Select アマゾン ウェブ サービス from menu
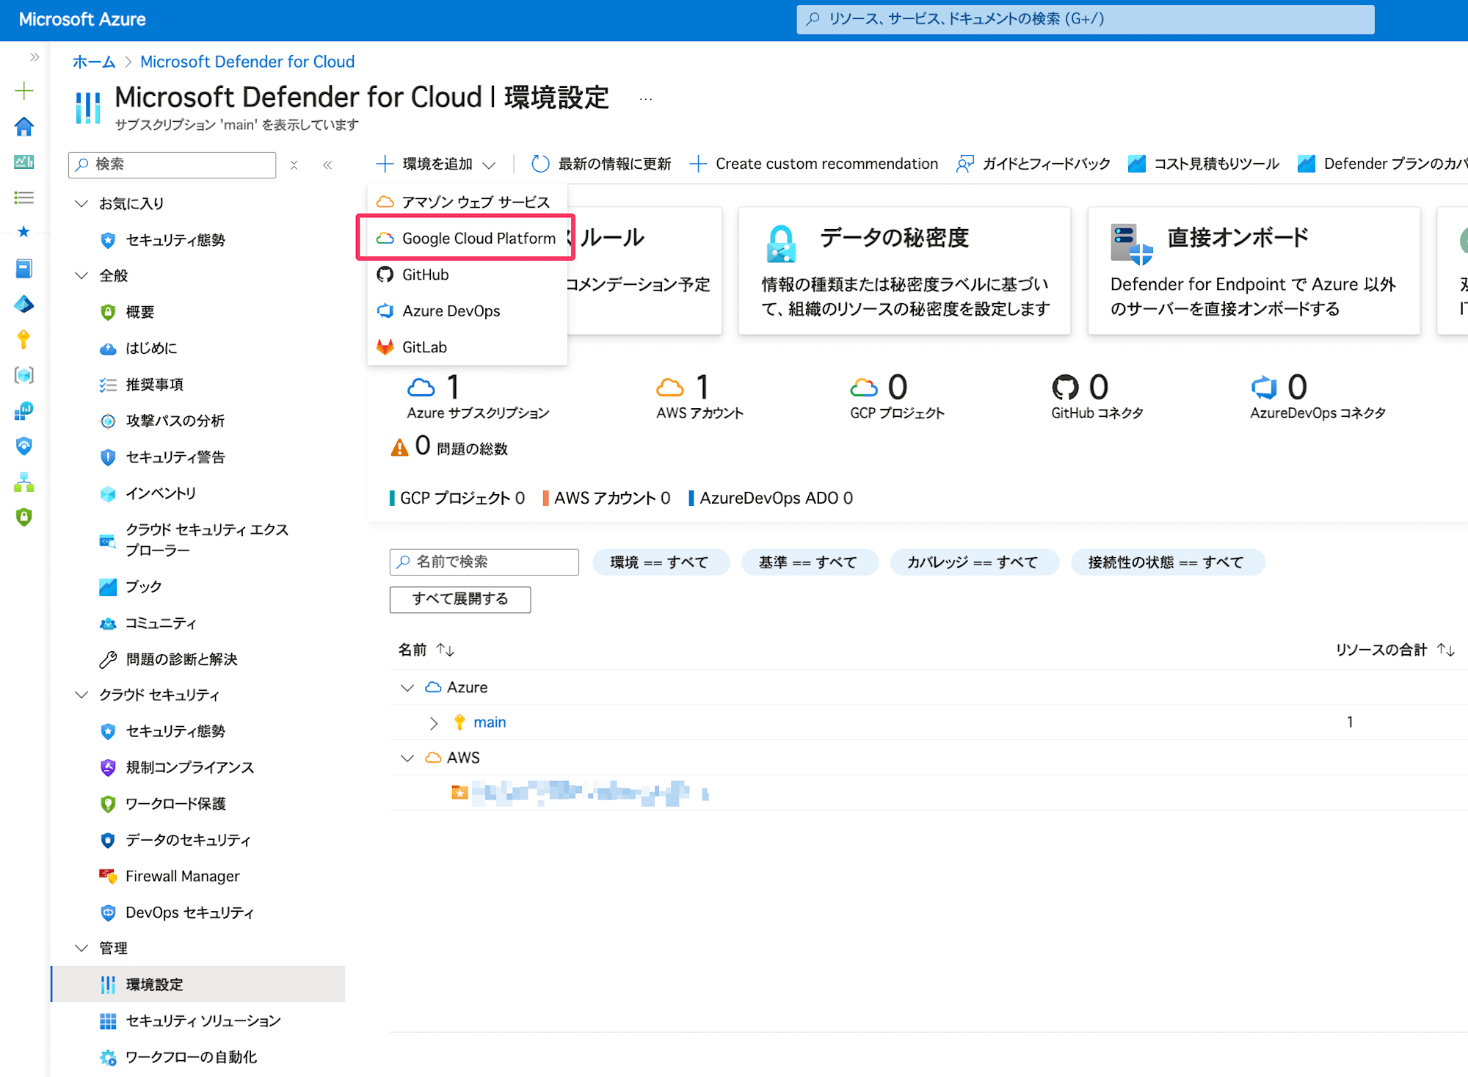 pyautogui.click(x=467, y=202)
